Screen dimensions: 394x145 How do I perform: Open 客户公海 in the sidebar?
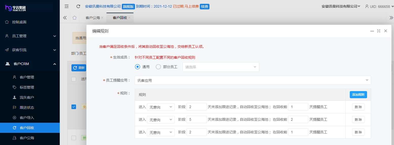tap(27, 138)
